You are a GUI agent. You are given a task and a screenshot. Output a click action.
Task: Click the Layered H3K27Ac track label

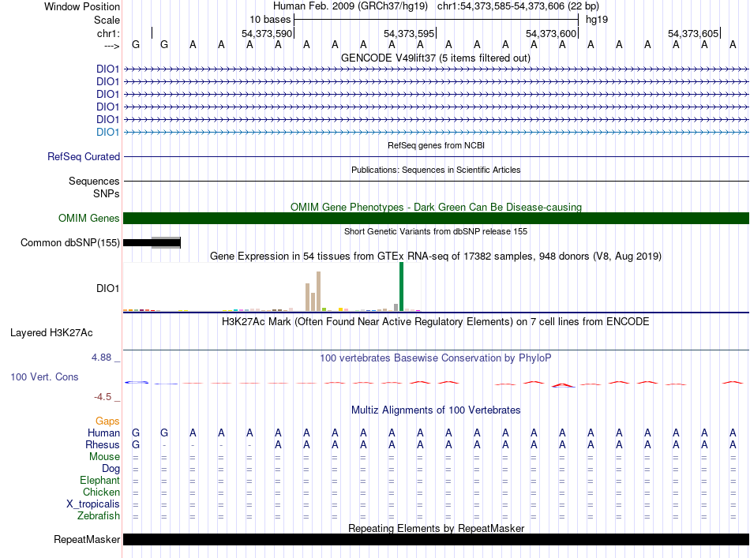click(51, 332)
